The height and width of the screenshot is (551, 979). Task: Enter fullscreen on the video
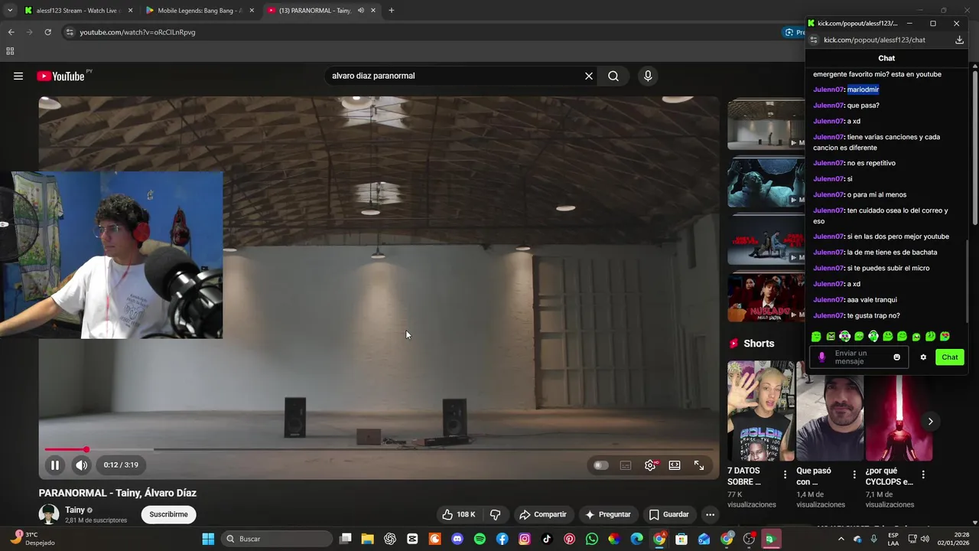pyautogui.click(x=699, y=465)
